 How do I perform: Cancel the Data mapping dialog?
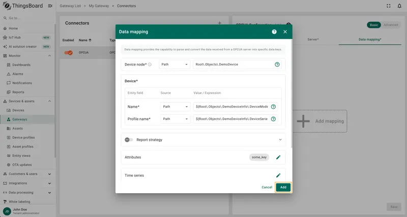[x=267, y=187]
